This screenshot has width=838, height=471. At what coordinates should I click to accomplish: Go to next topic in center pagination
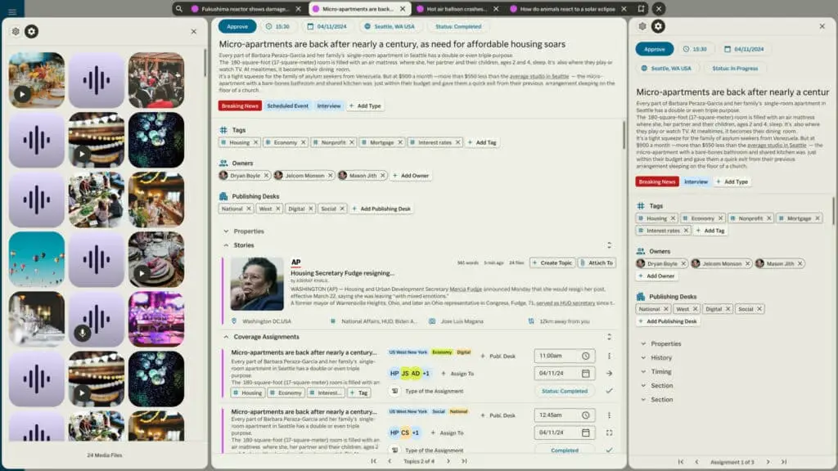coord(448,461)
